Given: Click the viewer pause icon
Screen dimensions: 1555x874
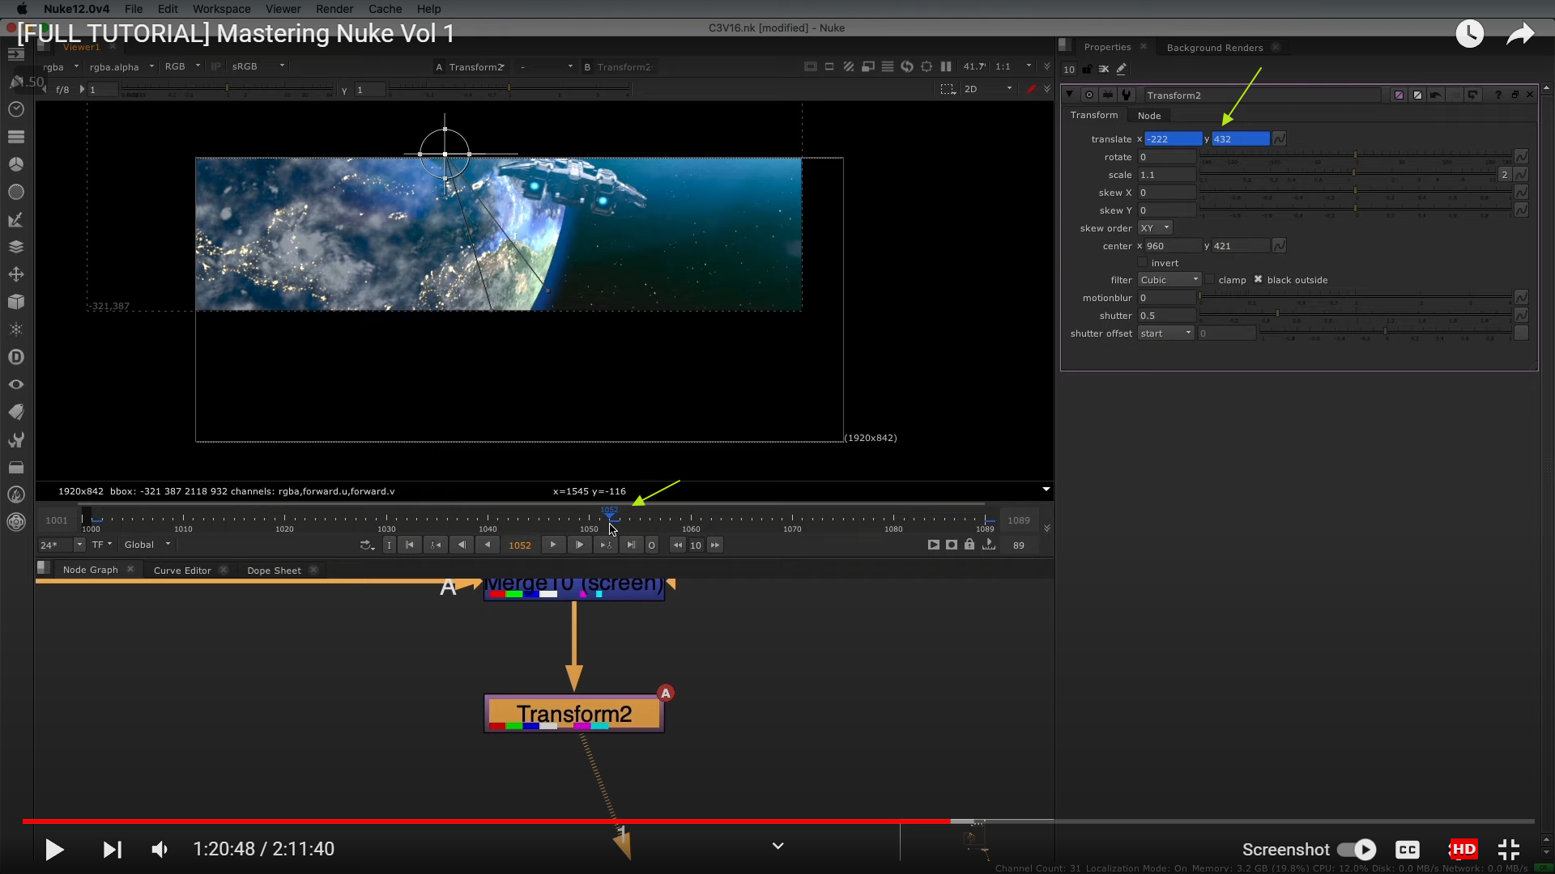Looking at the screenshot, I should point(946,66).
